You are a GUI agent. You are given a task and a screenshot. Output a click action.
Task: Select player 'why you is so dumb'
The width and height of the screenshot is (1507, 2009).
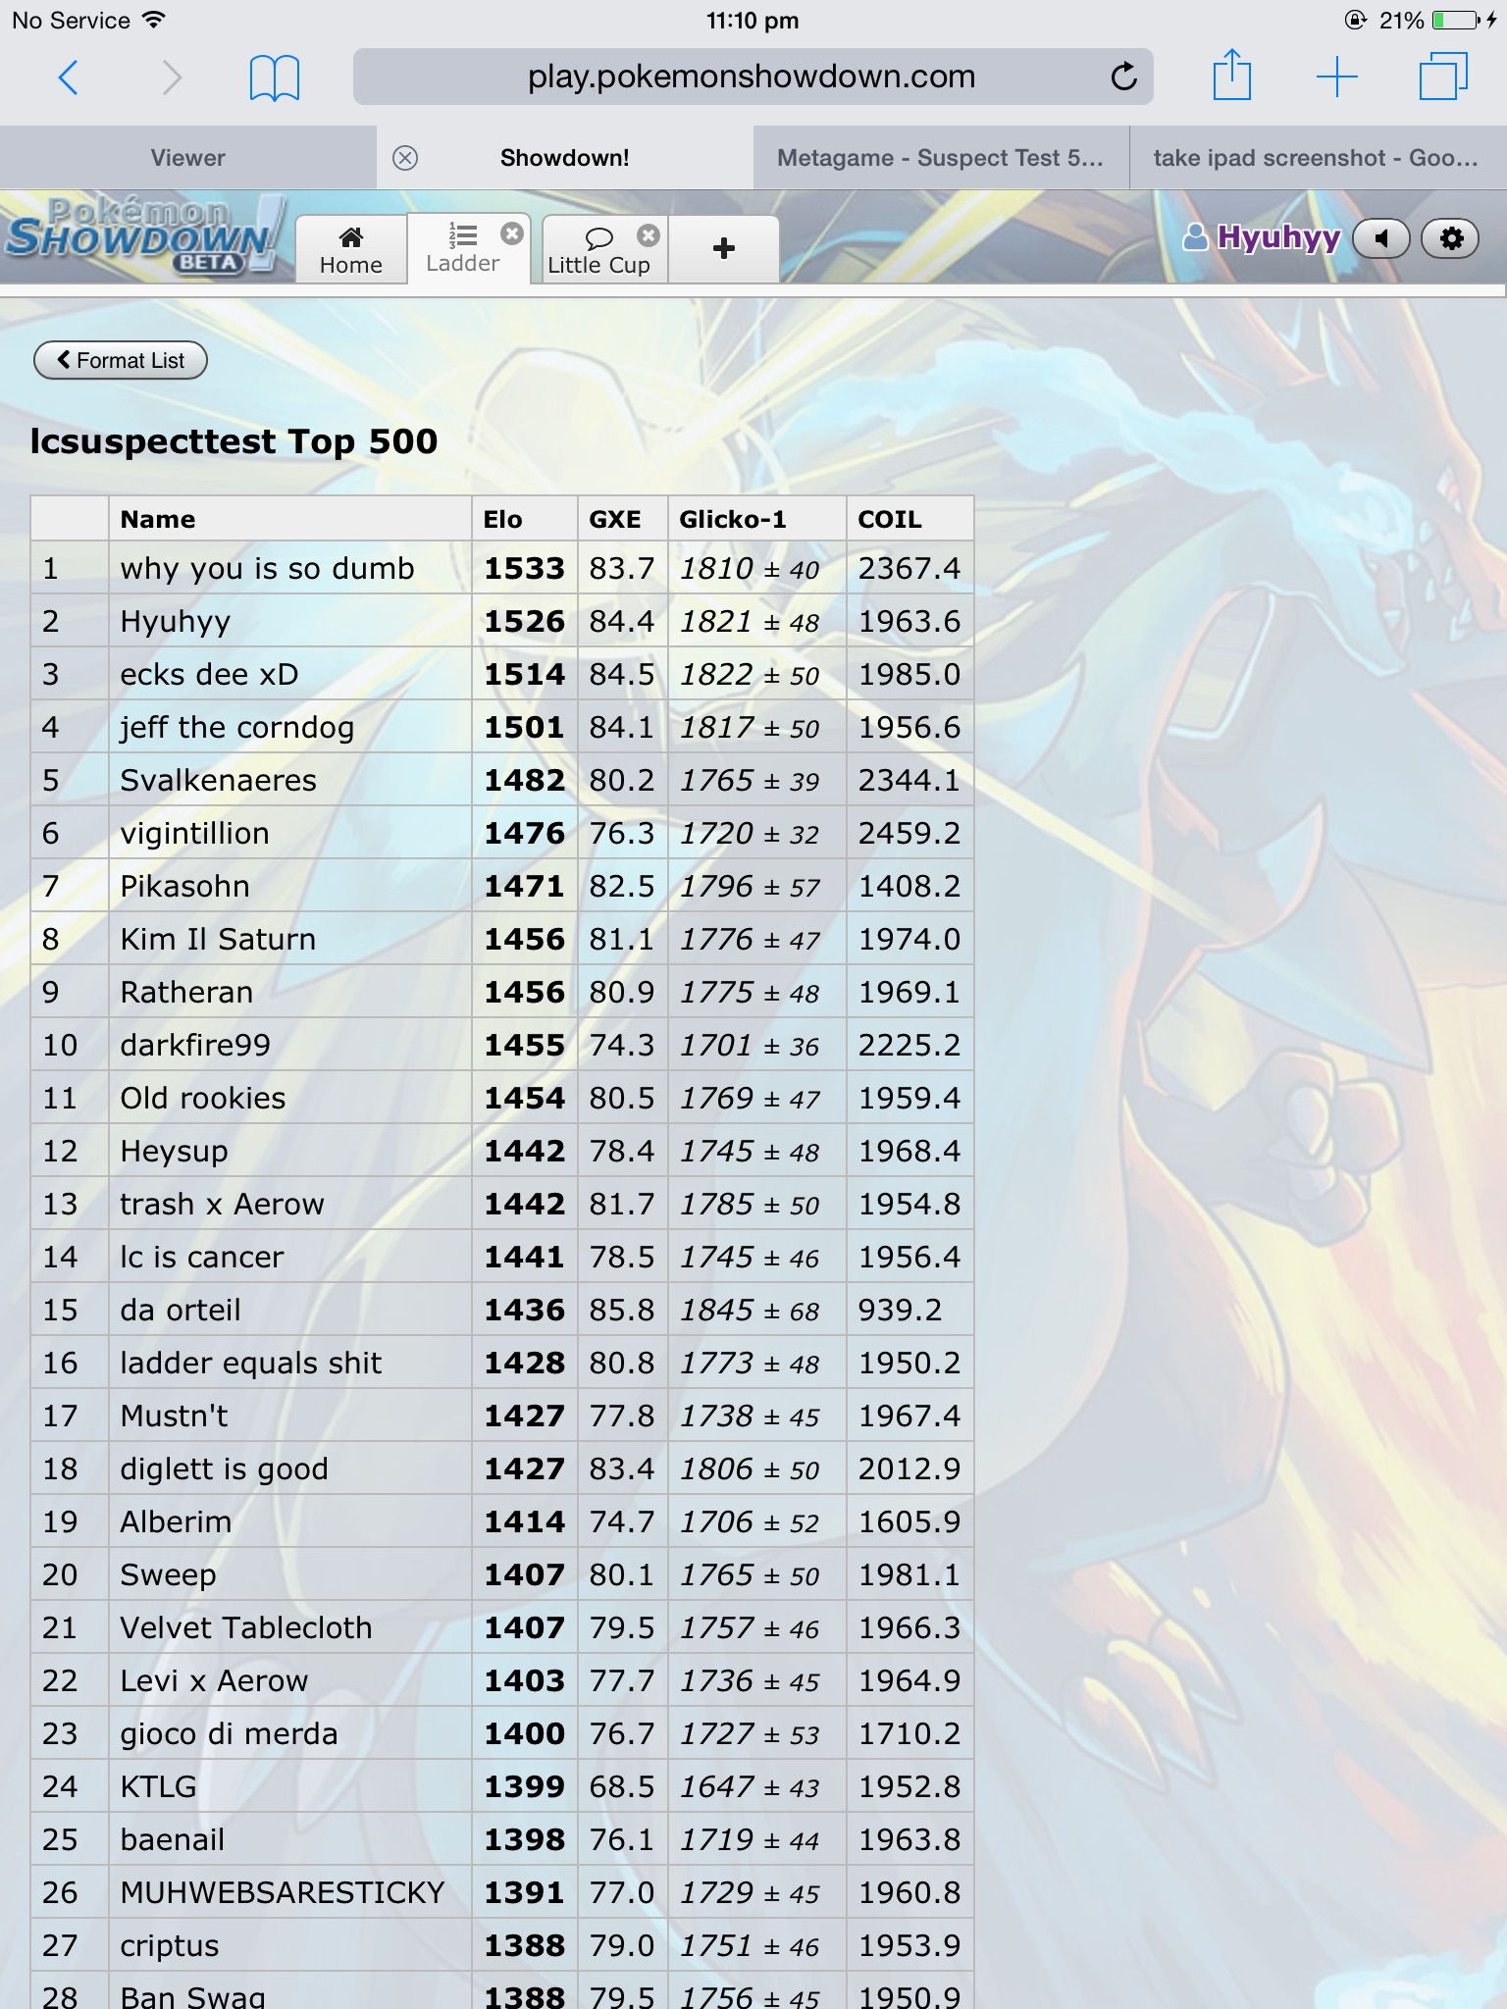(x=267, y=568)
